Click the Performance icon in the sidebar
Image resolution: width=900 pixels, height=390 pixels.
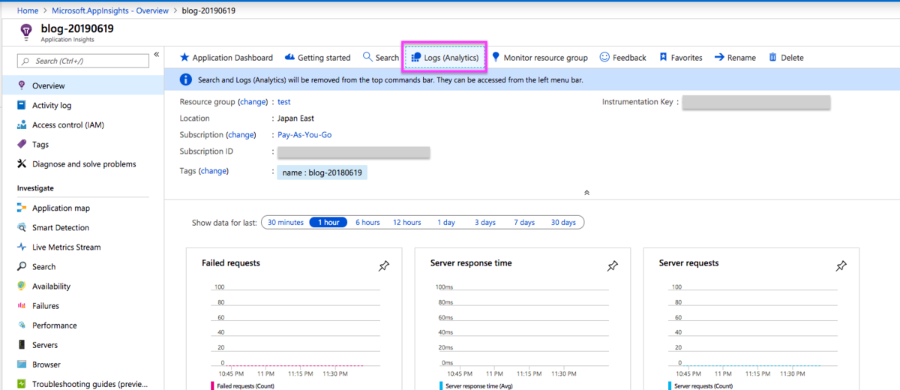point(22,325)
